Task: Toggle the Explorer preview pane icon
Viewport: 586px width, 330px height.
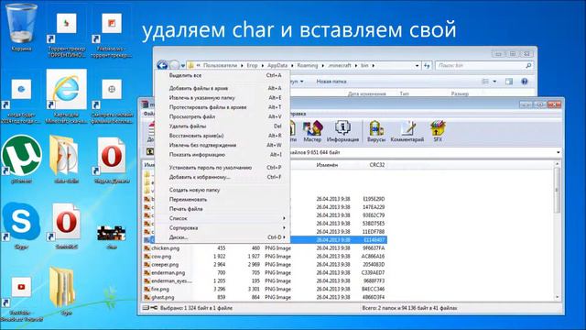Action: pos(509,82)
